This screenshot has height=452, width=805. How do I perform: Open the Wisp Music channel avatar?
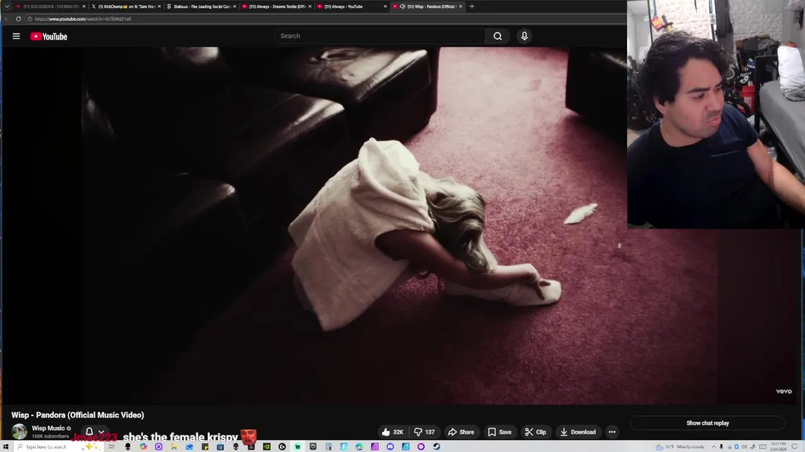19,431
